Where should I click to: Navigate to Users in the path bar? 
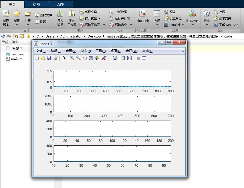pos(50,36)
